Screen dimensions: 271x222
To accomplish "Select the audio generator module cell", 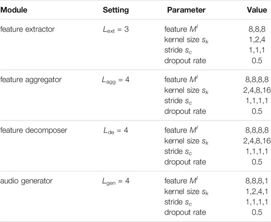I will [x=26, y=181].
